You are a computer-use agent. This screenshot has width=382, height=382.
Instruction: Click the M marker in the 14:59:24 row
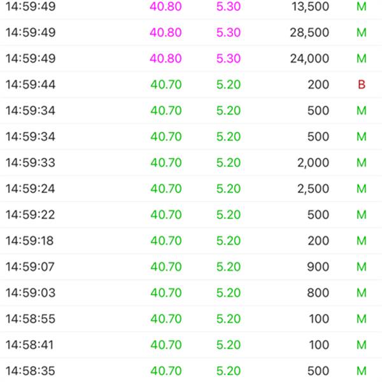(x=362, y=189)
